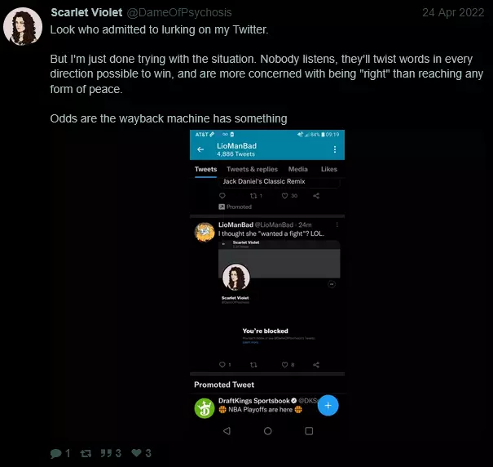Open the Likes tab
This screenshot has height=467, width=493.
click(328, 170)
